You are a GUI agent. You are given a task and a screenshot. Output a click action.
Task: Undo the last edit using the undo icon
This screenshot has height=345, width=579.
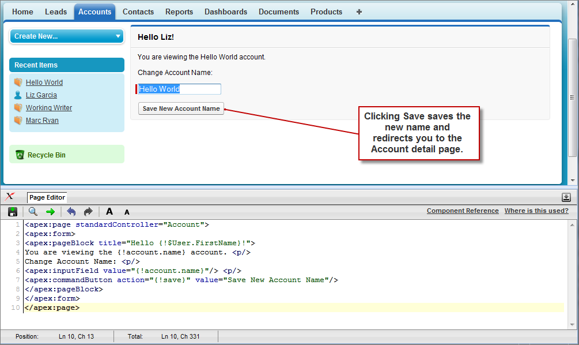tap(71, 211)
